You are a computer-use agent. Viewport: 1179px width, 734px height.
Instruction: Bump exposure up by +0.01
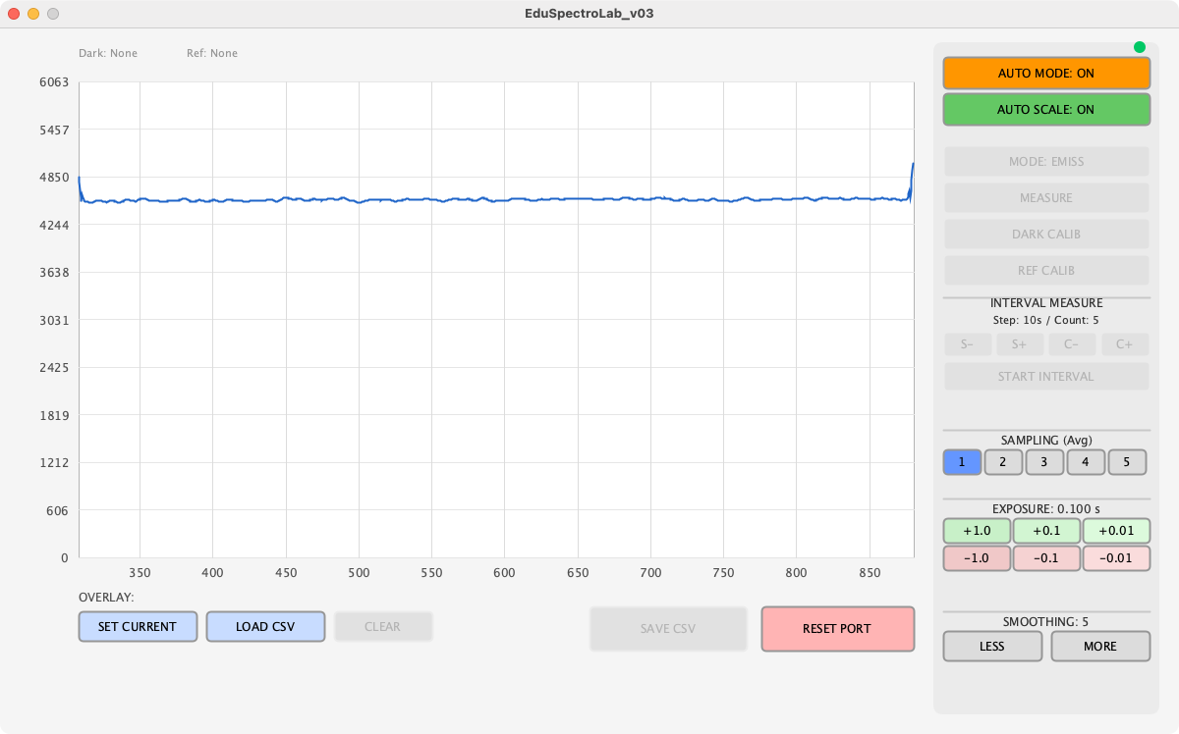[x=1116, y=531]
